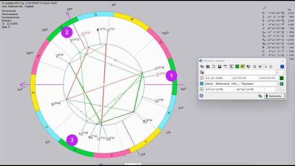Click the copy icon beside Execute button

260,96
